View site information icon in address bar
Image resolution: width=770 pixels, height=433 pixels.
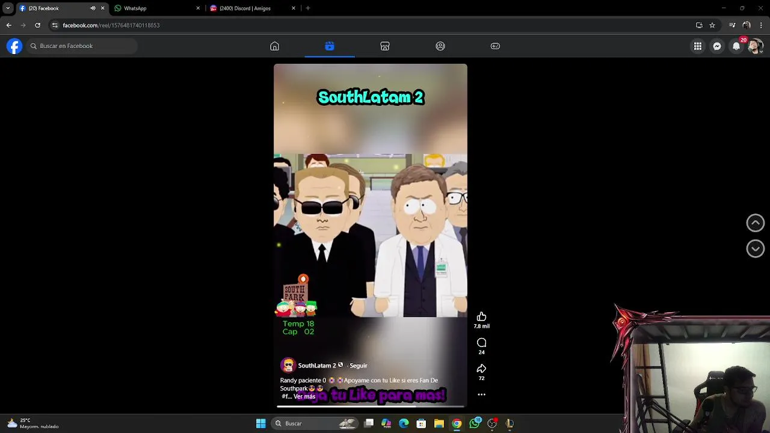[55, 25]
